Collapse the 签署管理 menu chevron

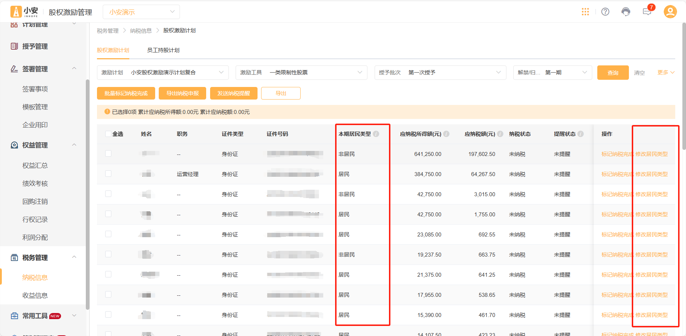pyautogui.click(x=74, y=68)
